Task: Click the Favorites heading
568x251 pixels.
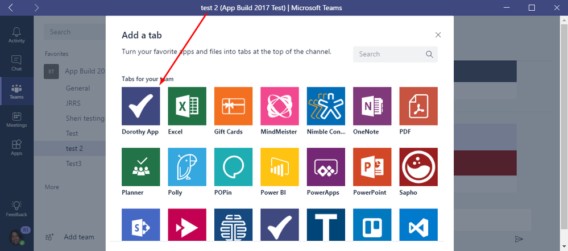Action: pos(56,54)
